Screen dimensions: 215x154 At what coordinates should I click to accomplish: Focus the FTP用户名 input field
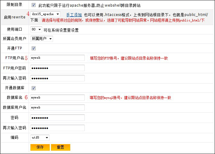57,58
